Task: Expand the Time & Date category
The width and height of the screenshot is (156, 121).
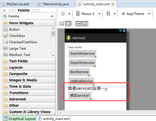Action: 29,86
